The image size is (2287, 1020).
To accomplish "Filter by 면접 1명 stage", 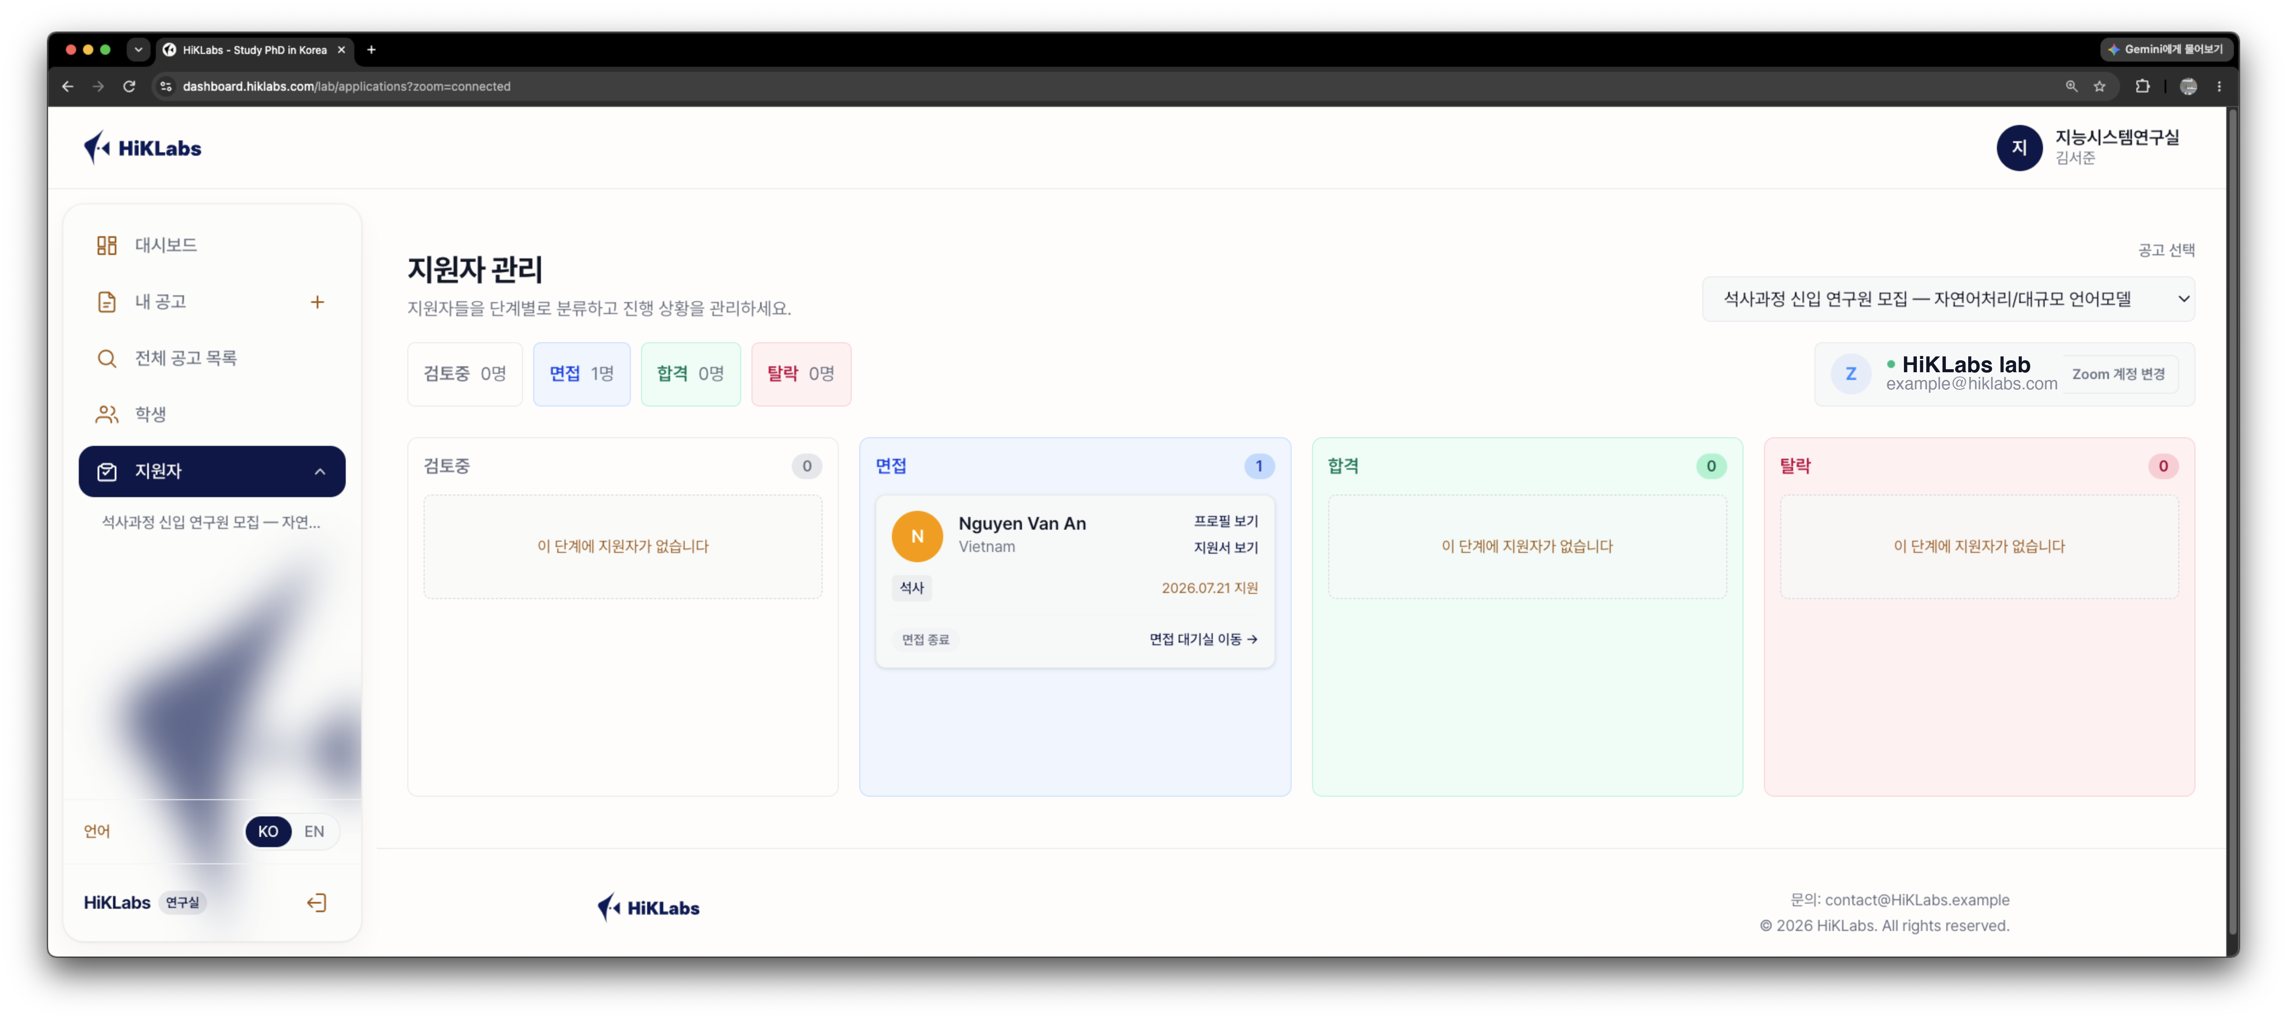I will (582, 374).
